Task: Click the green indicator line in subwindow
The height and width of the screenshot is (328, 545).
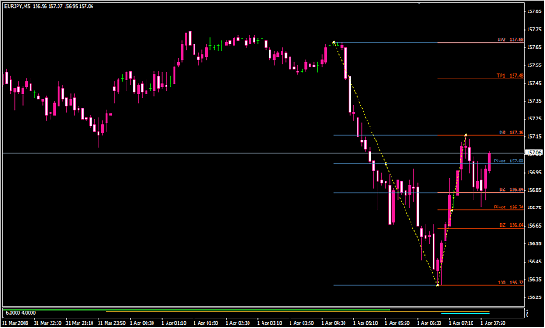Action: 196,309
